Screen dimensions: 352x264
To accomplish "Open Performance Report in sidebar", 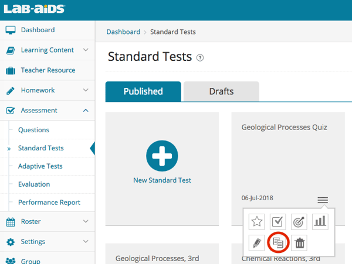I will [x=49, y=203].
